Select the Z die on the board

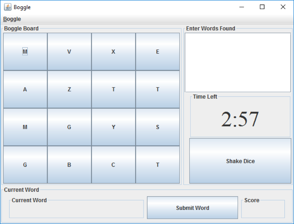coord(69,89)
